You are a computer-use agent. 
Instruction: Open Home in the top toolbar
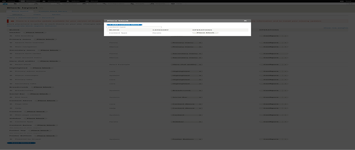click(9, 1)
